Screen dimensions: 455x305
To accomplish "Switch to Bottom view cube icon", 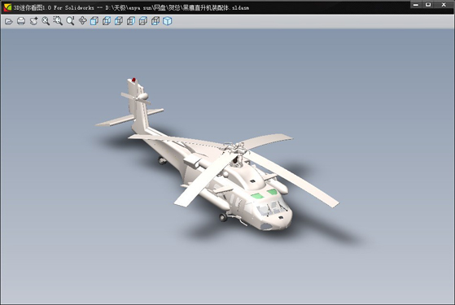I will pyautogui.click(x=155, y=21).
